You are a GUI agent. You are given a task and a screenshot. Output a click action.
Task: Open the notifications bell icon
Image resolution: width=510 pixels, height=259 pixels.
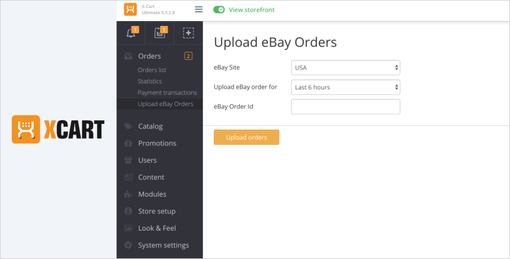[131, 33]
